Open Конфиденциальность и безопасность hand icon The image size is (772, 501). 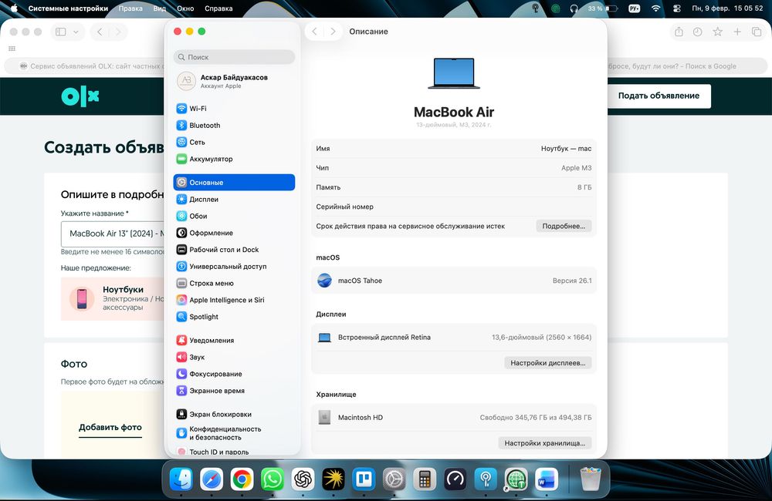181,432
